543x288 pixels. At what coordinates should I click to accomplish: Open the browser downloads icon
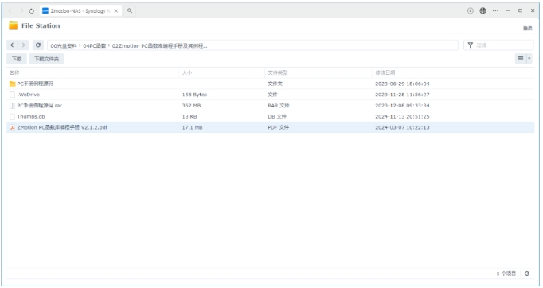(x=470, y=10)
